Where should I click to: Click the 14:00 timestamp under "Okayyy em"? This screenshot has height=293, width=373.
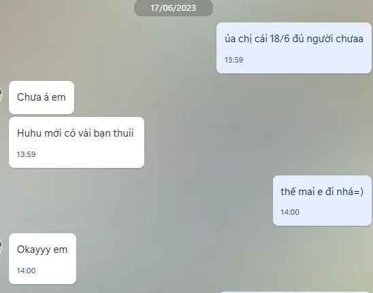click(26, 271)
